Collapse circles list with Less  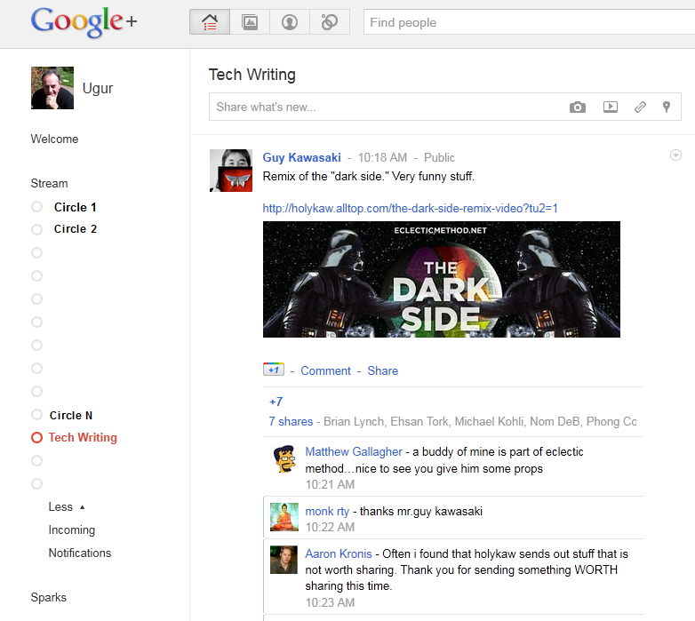coord(67,506)
